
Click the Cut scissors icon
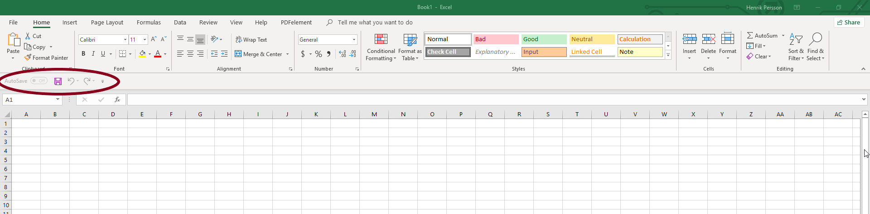click(28, 36)
